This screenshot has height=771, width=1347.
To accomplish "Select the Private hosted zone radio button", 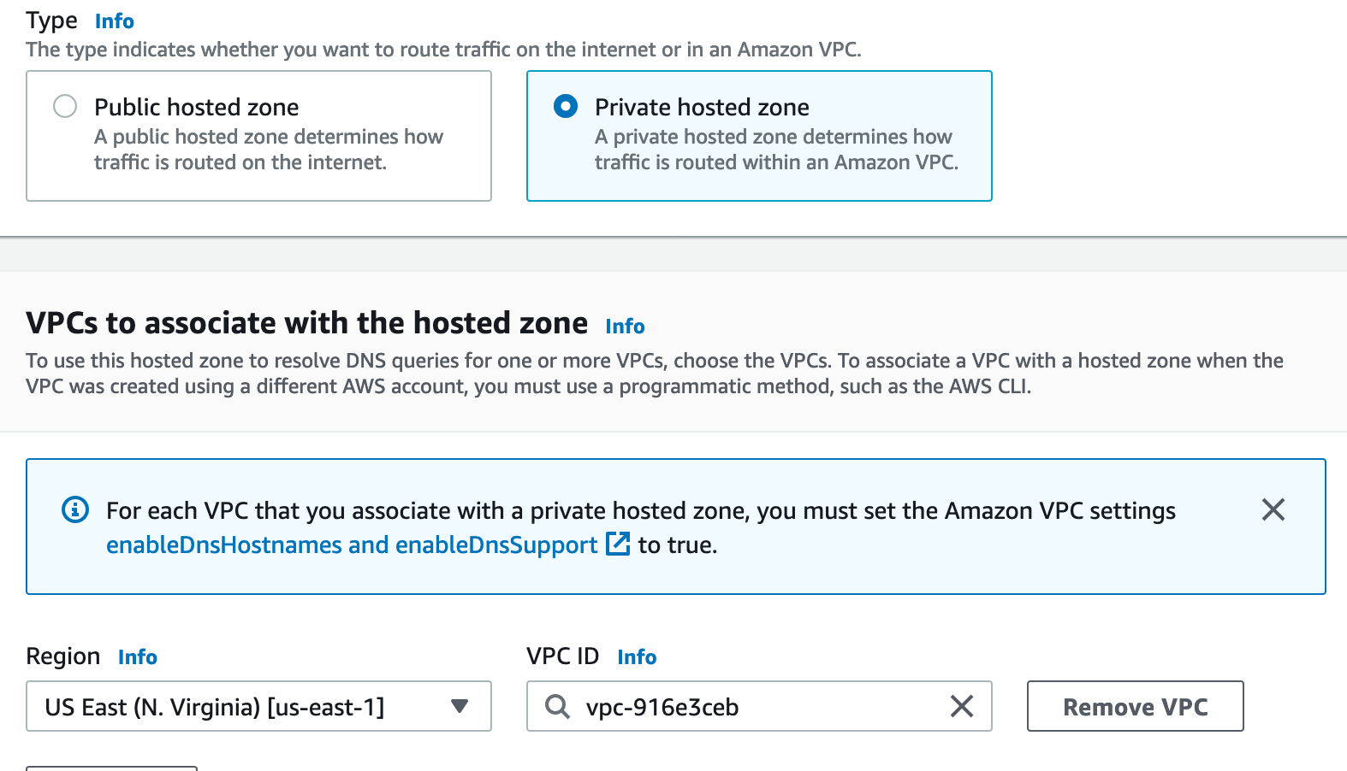I will (x=566, y=107).
